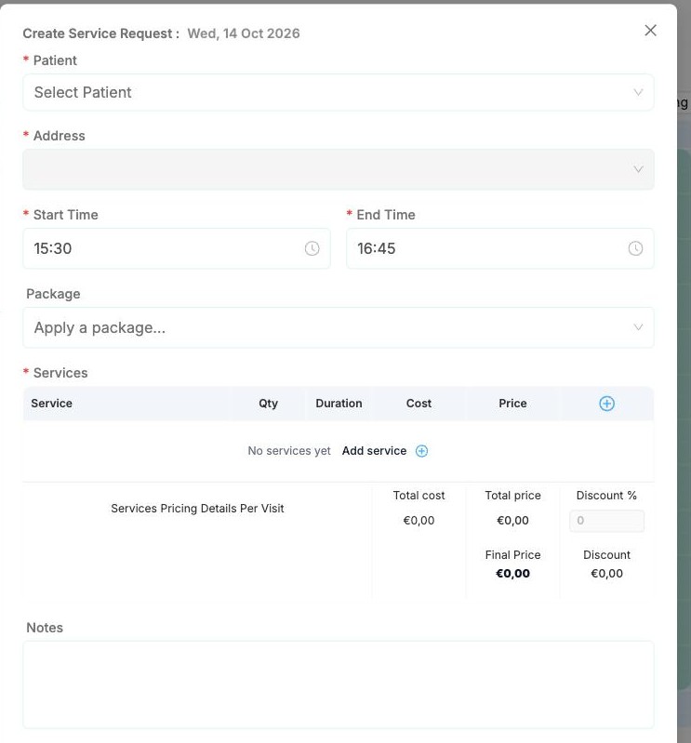Viewport: 691px width, 743px height.
Task: Click the Start Time label
Action: click(x=65, y=215)
